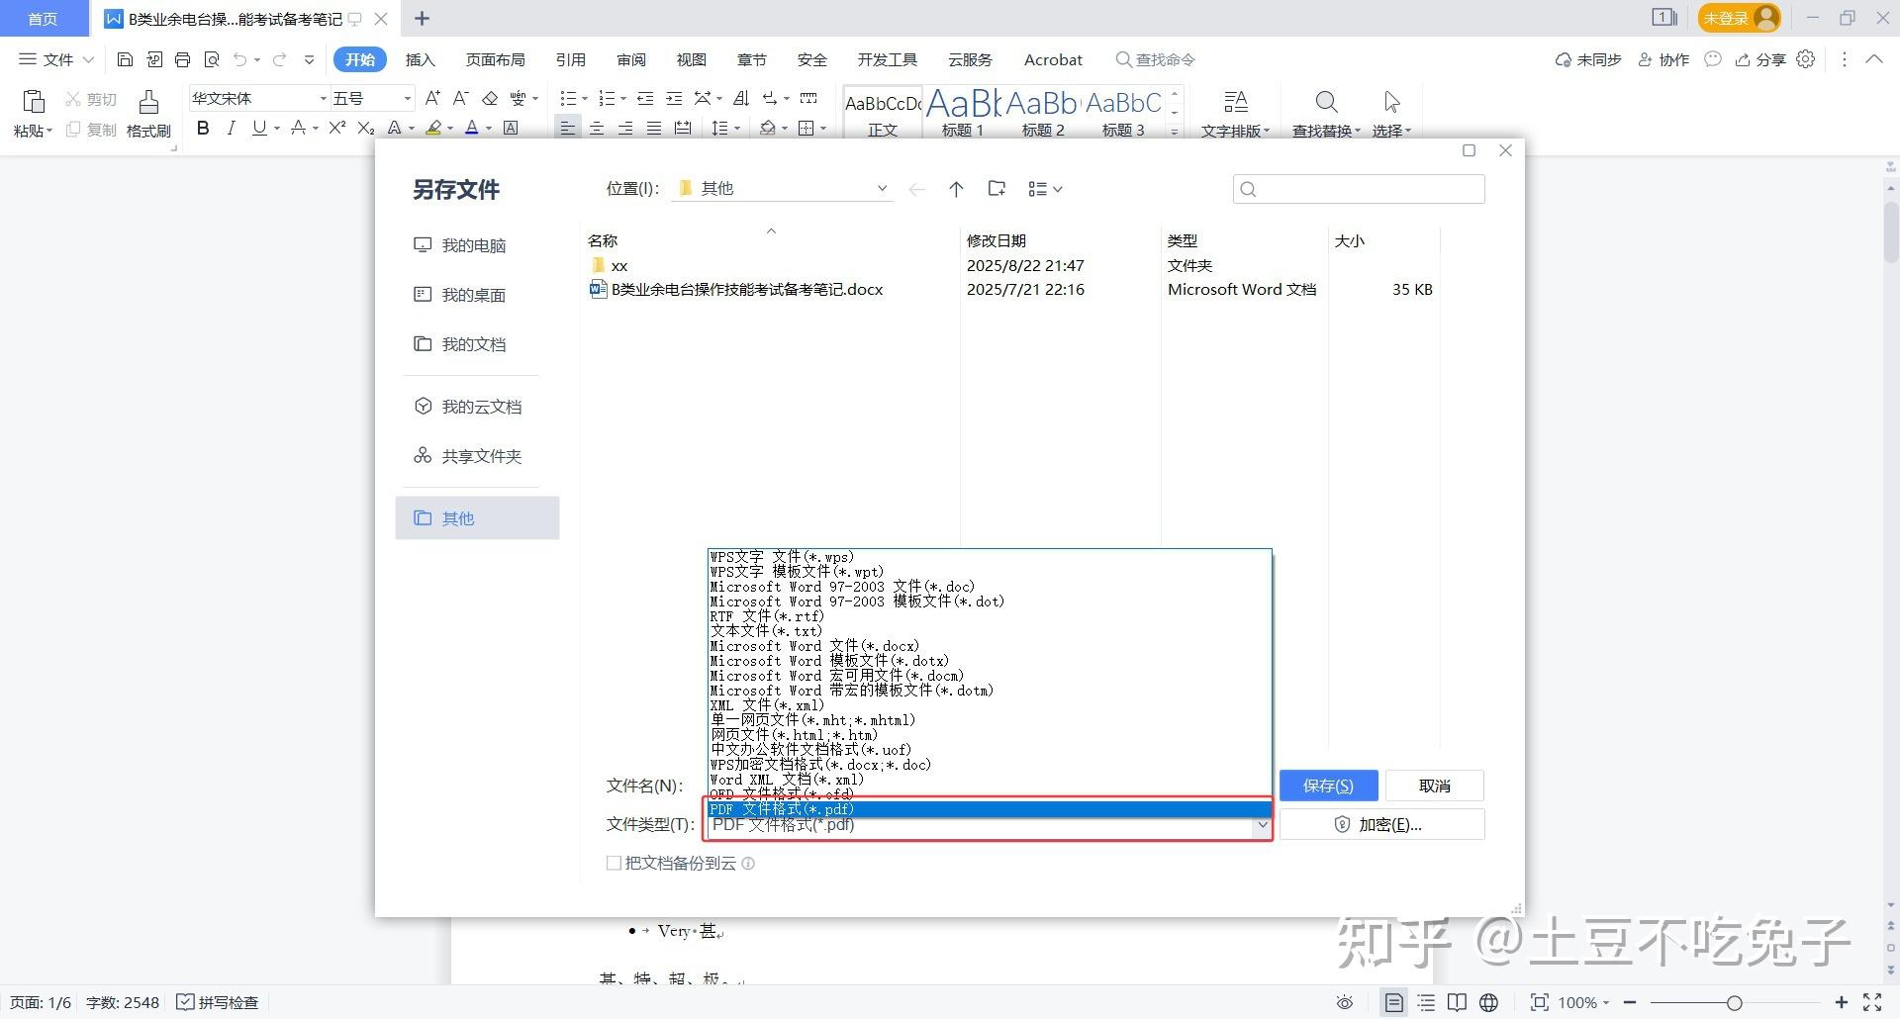
Task: Select the docx file in list
Action: pyautogui.click(x=736, y=290)
